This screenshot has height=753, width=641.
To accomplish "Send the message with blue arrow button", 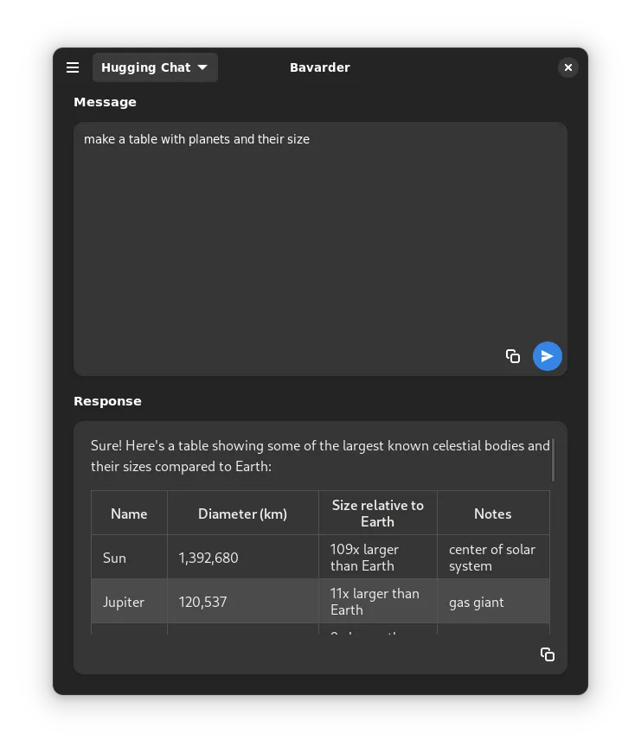I will pos(547,356).
